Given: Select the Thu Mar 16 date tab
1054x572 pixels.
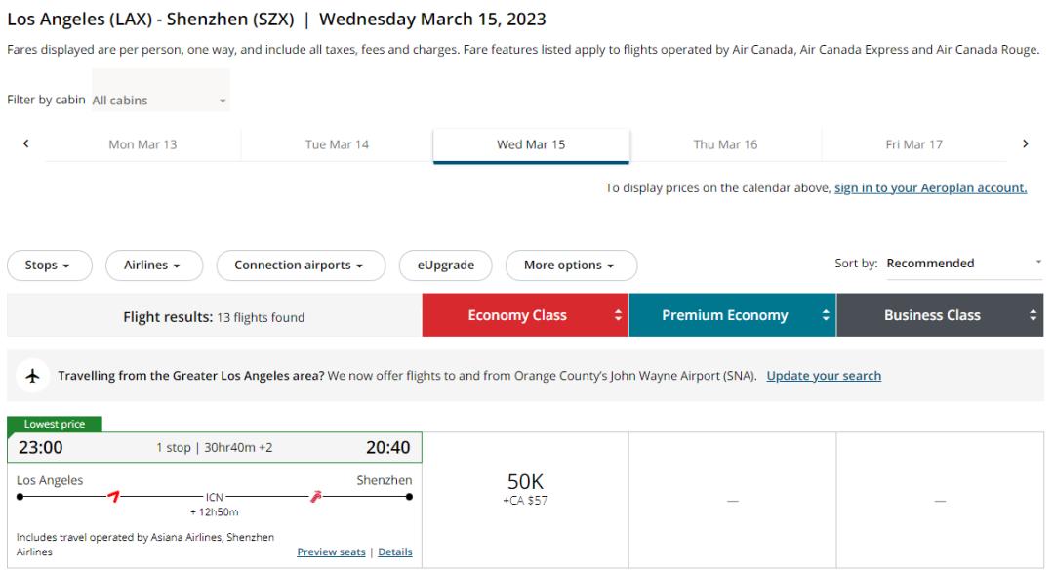Looking at the screenshot, I should coord(725,144).
